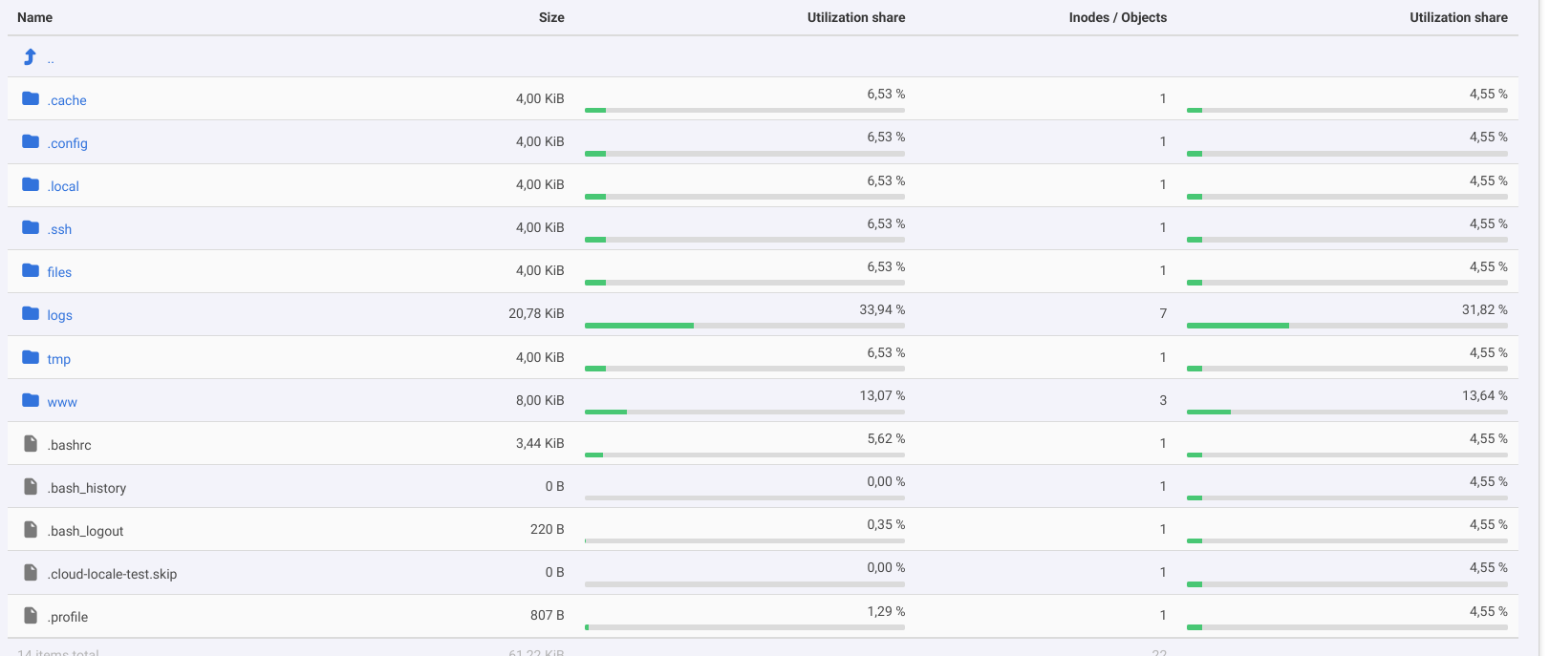
Task: Sort by the Size column header
Action: tap(550, 17)
